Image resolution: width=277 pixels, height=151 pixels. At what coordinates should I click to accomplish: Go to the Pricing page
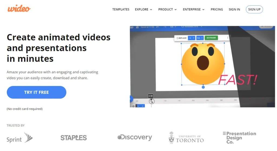point(217,9)
